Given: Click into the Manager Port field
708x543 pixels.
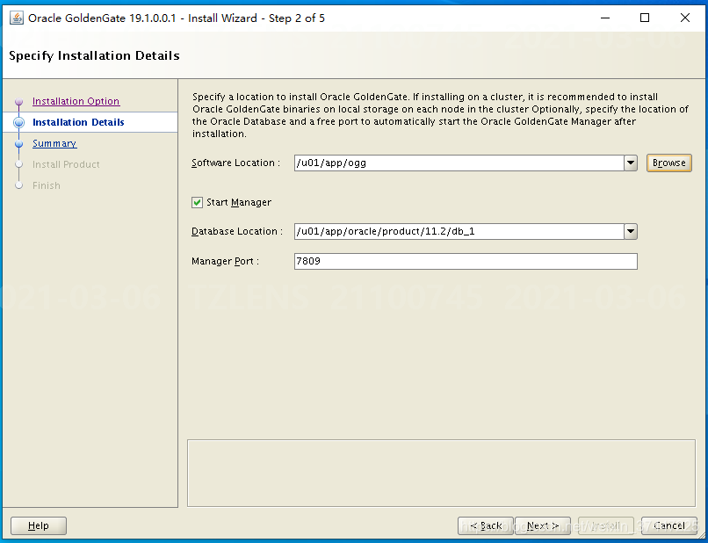Looking at the screenshot, I should pos(466,262).
